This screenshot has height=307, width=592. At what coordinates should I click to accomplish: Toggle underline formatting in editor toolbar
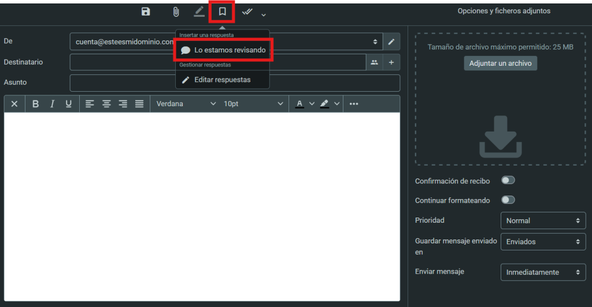point(68,104)
